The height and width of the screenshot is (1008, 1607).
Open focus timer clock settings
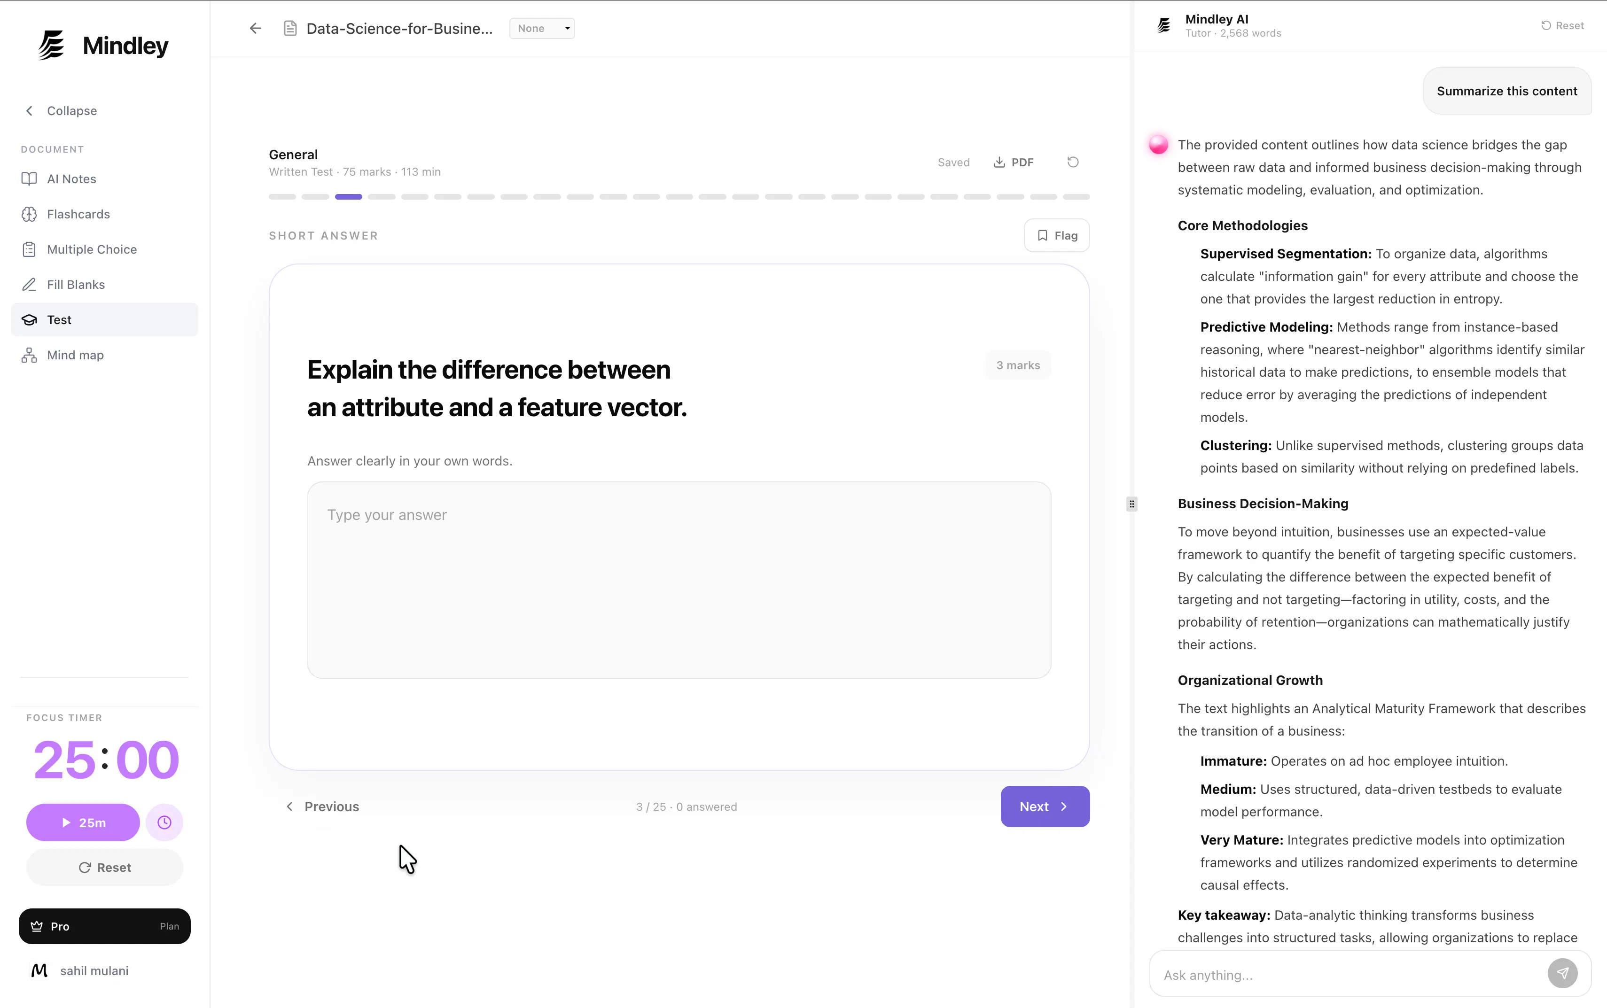pos(164,822)
